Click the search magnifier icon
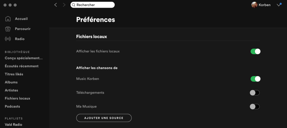 pyautogui.click(x=74, y=5)
